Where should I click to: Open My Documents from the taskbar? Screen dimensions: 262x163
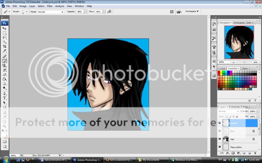pos(151,160)
